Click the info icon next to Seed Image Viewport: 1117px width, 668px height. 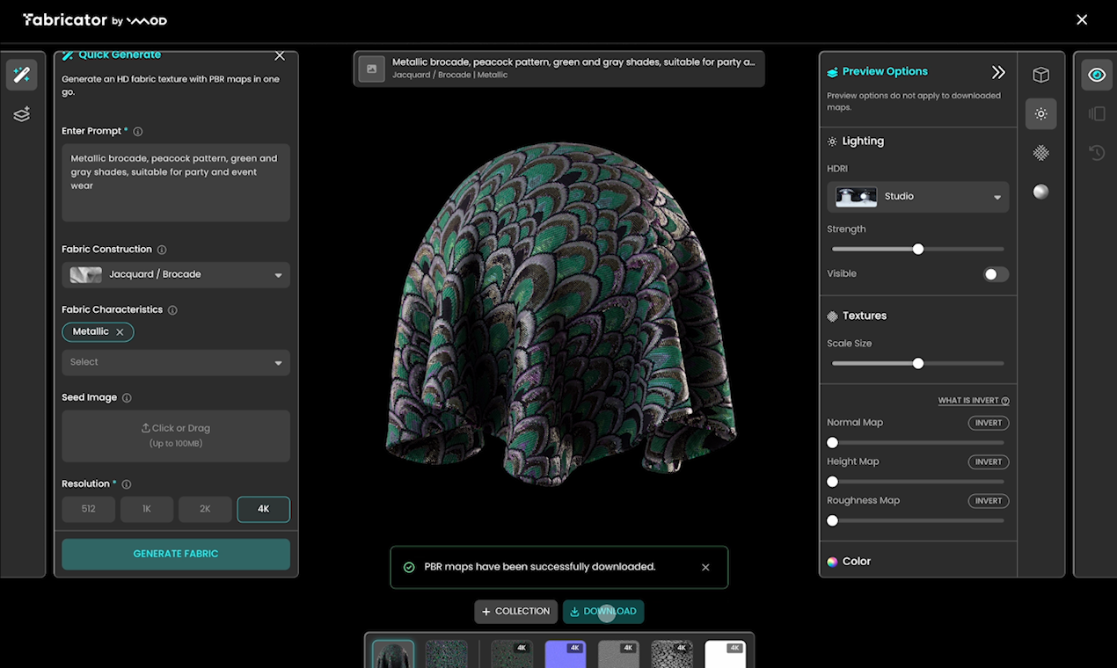pos(127,398)
